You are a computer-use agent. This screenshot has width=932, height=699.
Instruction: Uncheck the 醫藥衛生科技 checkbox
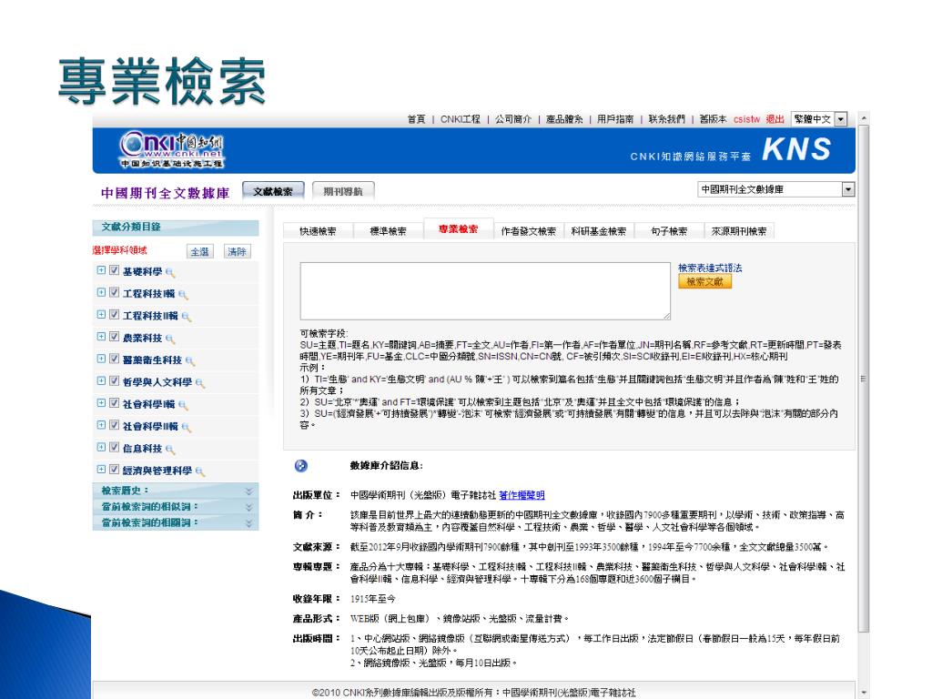click(114, 359)
